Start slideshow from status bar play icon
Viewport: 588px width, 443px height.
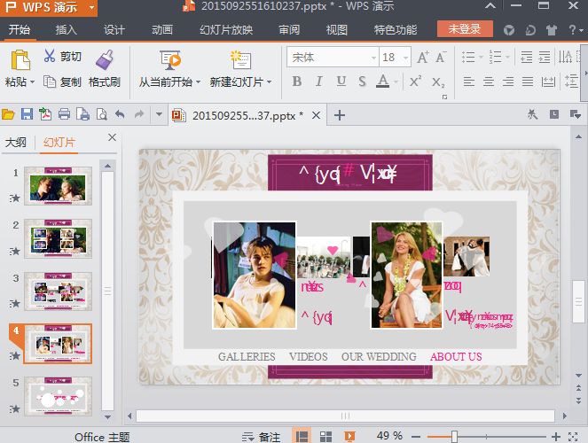click(x=349, y=436)
